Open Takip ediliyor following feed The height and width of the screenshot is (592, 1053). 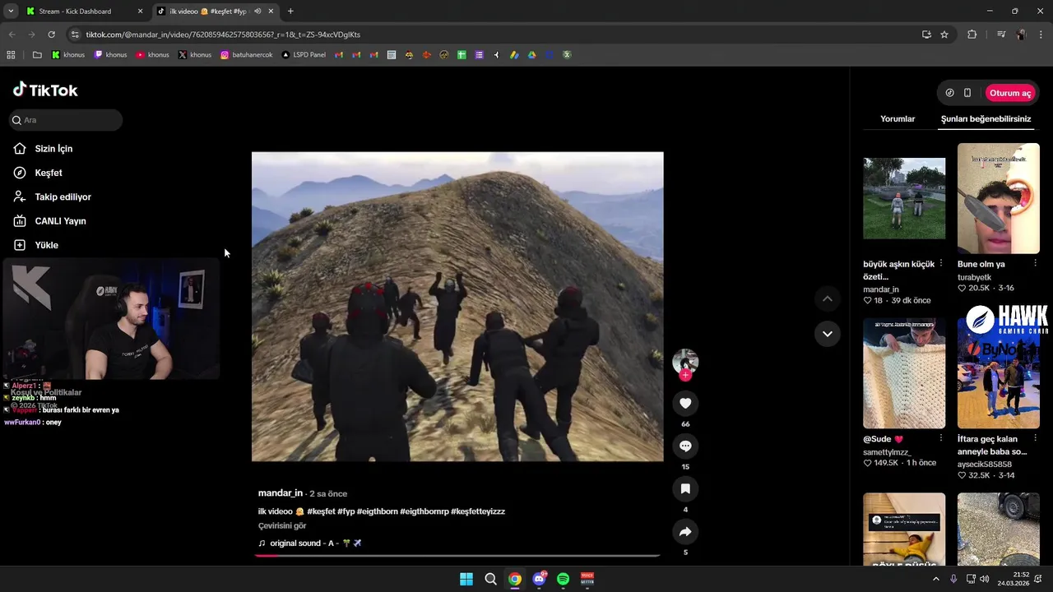[63, 197]
